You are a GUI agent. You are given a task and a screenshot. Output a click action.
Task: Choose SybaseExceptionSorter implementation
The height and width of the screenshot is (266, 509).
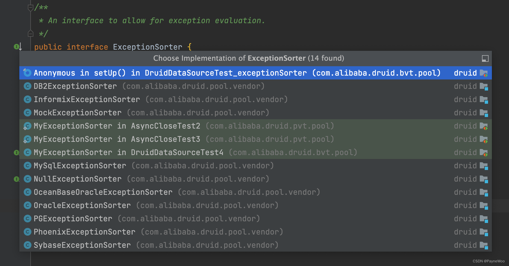(x=255, y=245)
